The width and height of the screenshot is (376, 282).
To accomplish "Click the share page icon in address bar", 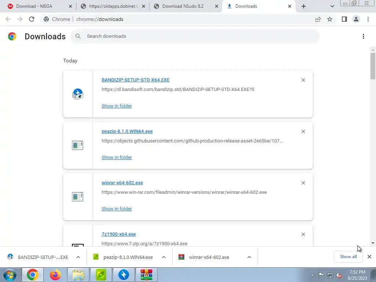I will [318, 19].
